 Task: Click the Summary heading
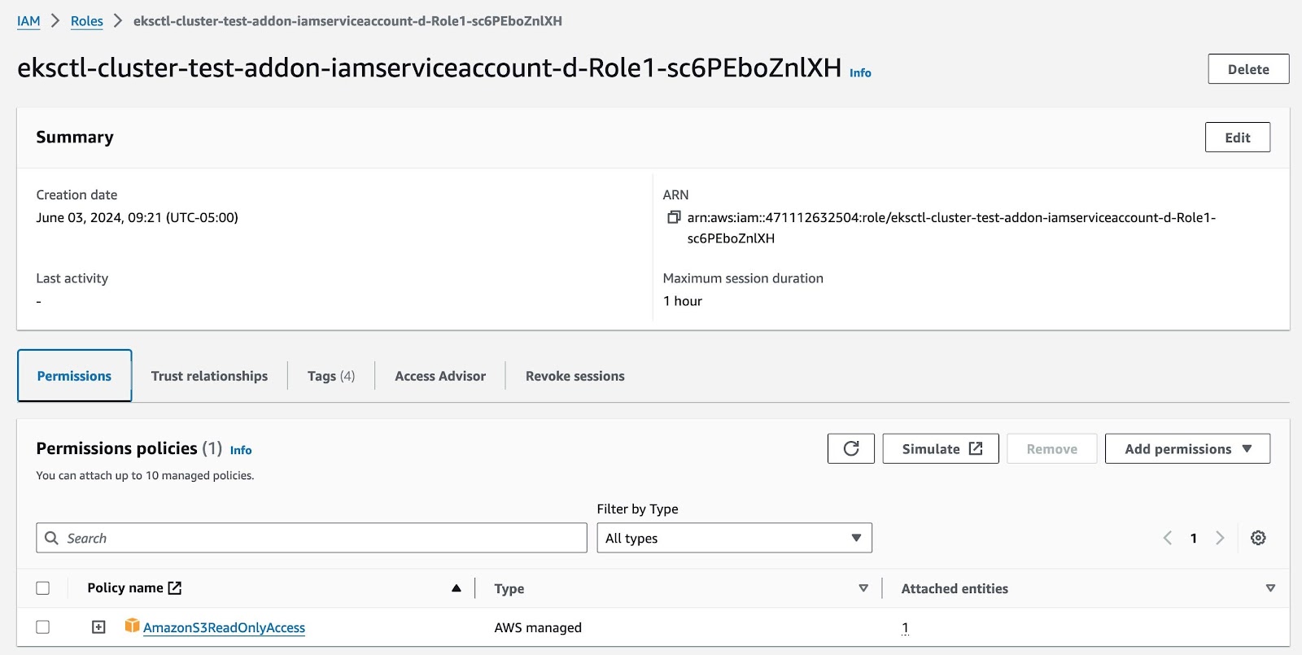click(x=75, y=137)
